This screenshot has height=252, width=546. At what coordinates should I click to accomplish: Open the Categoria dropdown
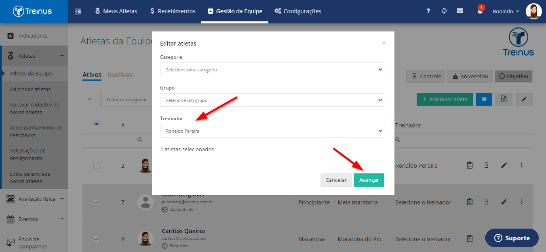272,69
